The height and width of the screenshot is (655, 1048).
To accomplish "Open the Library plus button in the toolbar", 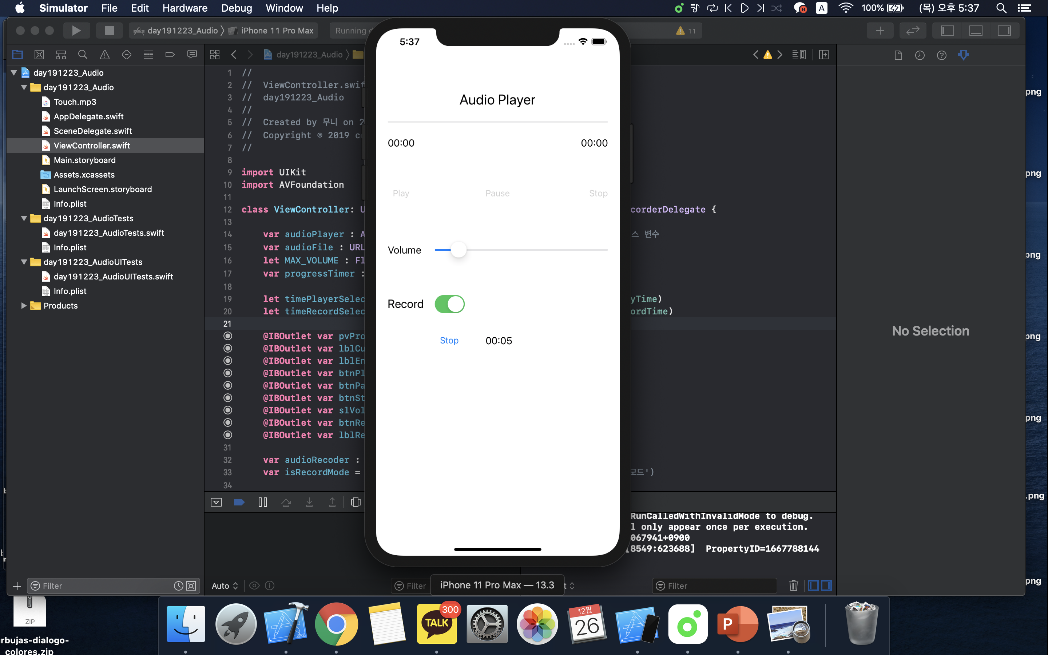I will (x=880, y=30).
